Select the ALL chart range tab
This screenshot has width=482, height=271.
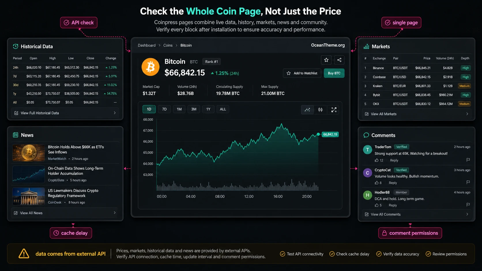pos(223,109)
